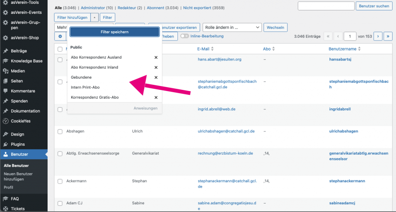
Task: Open Kommentare from the sidebar
Action: (23, 91)
